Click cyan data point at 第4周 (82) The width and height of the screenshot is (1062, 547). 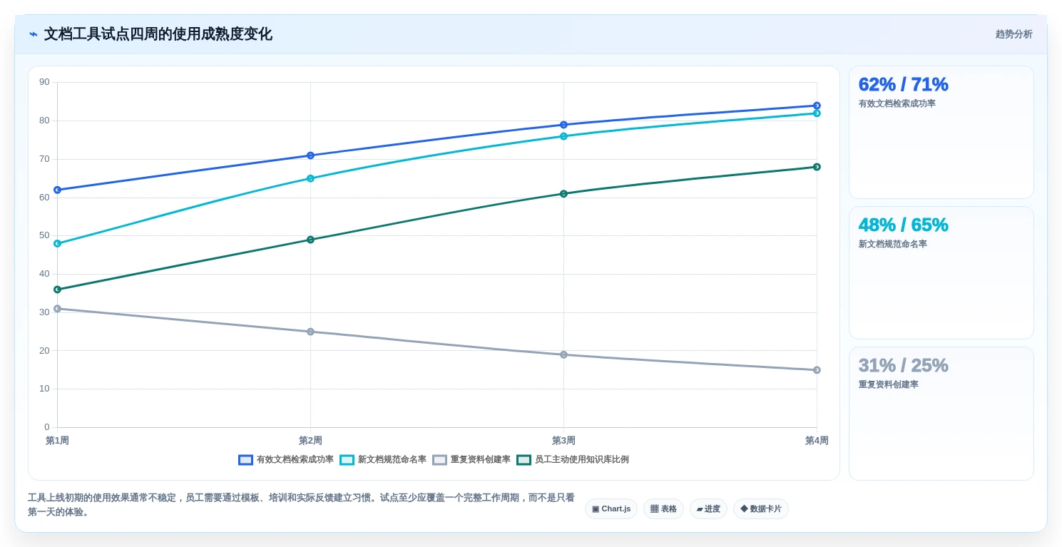[x=817, y=113]
